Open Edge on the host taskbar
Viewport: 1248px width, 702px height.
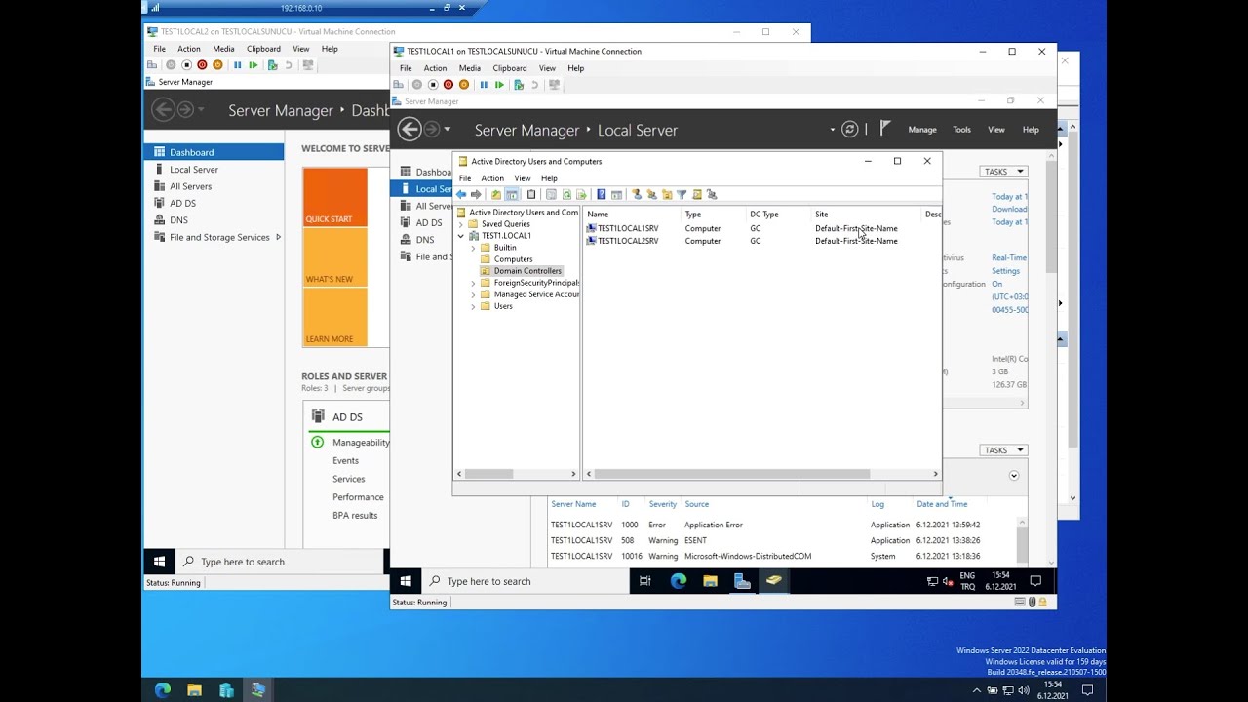point(163,690)
